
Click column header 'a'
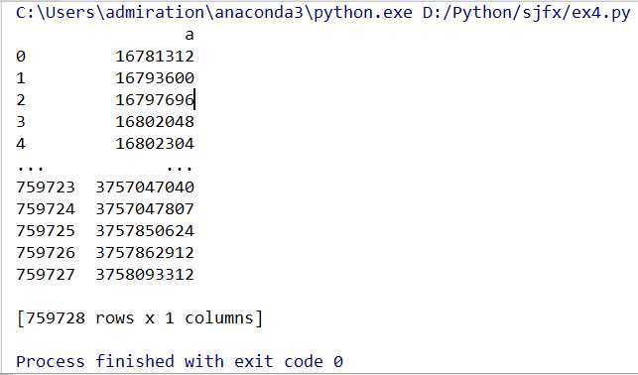pyautogui.click(x=190, y=36)
